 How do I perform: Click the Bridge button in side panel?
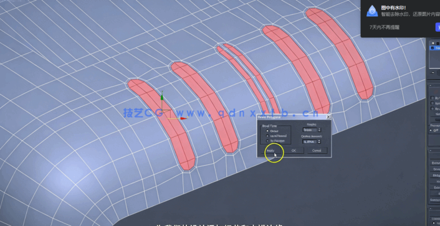[435, 175]
